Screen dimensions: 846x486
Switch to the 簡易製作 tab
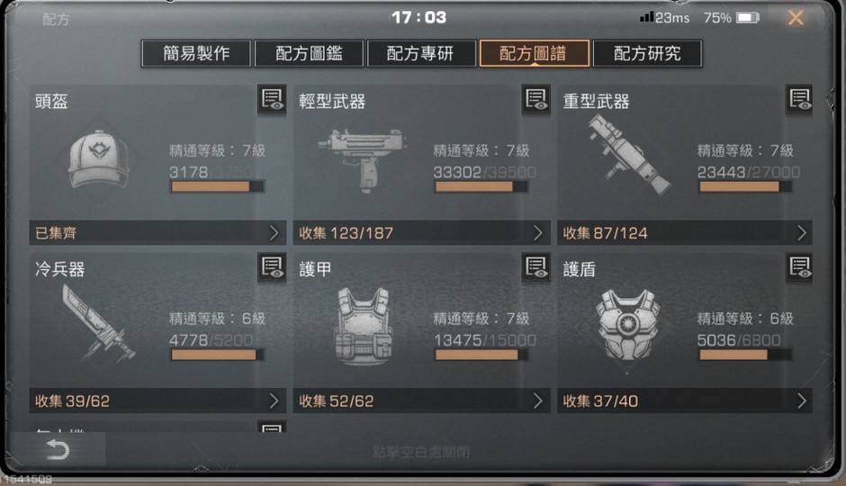tap(196, 53)
